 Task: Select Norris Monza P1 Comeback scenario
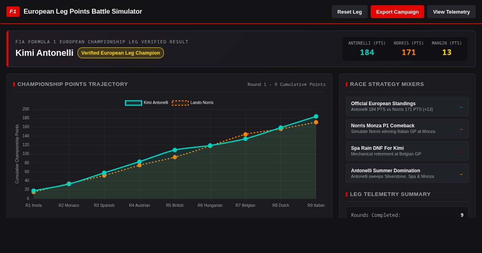tap(407, 129)
